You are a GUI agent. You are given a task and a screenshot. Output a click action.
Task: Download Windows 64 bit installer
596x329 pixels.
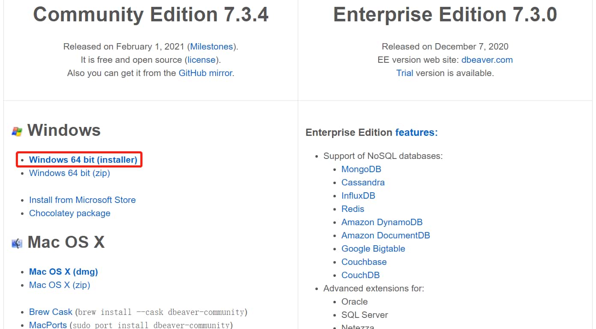[83, 160]
